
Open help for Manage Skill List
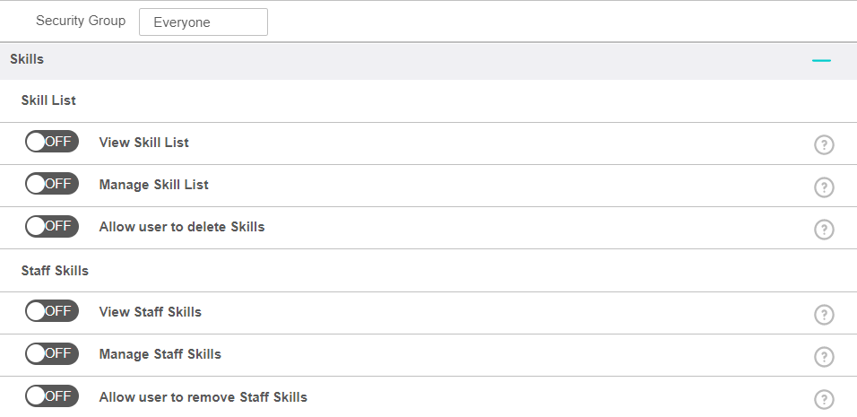click(824, 187)
